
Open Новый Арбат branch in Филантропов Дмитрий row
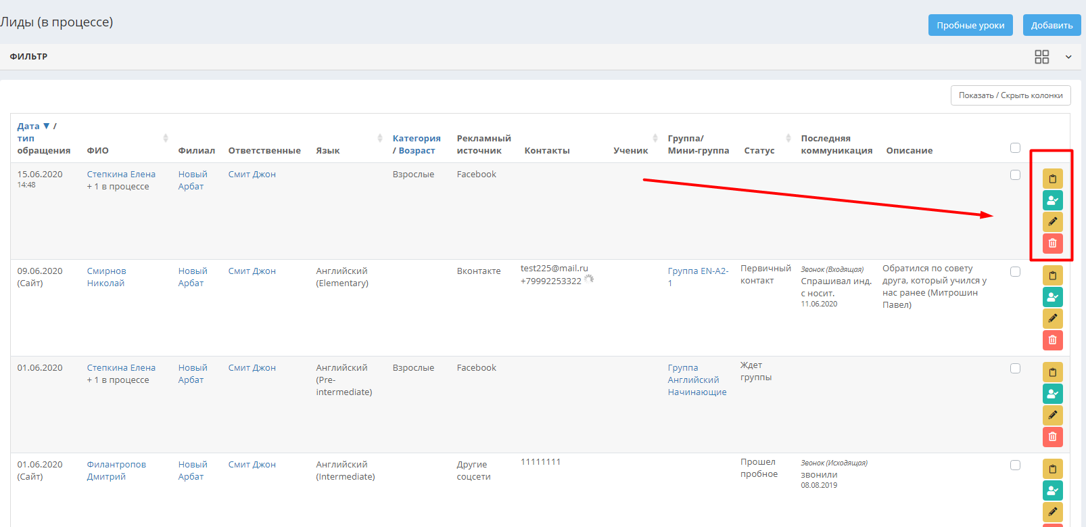193,470
